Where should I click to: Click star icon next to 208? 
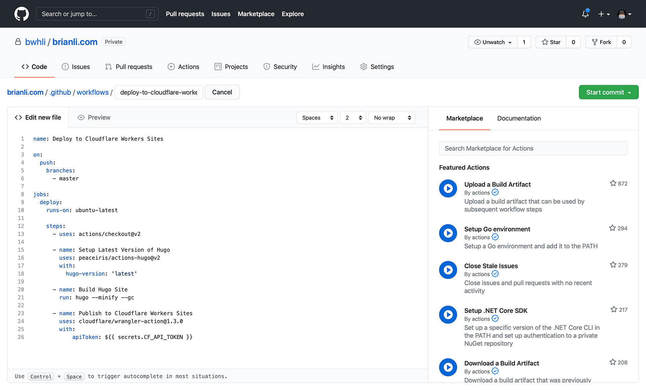(x=613, y=362)
